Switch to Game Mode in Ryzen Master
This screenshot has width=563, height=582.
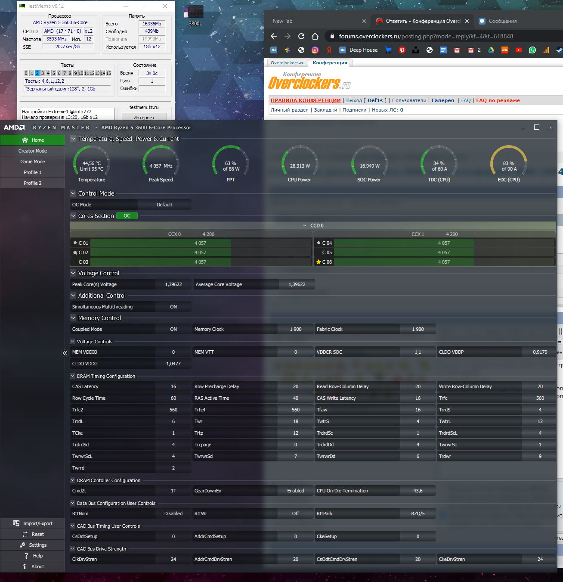[x=33, y=162]
